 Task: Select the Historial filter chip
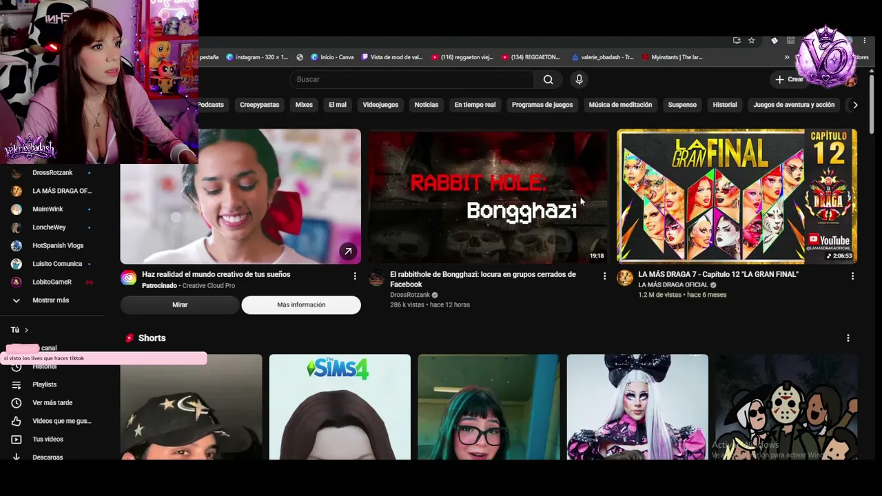(x=725, y=105)
